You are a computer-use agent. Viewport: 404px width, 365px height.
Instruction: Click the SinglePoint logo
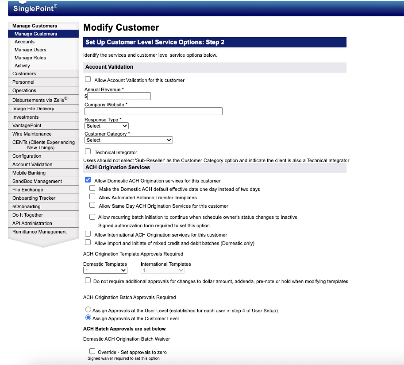point(35,8)
